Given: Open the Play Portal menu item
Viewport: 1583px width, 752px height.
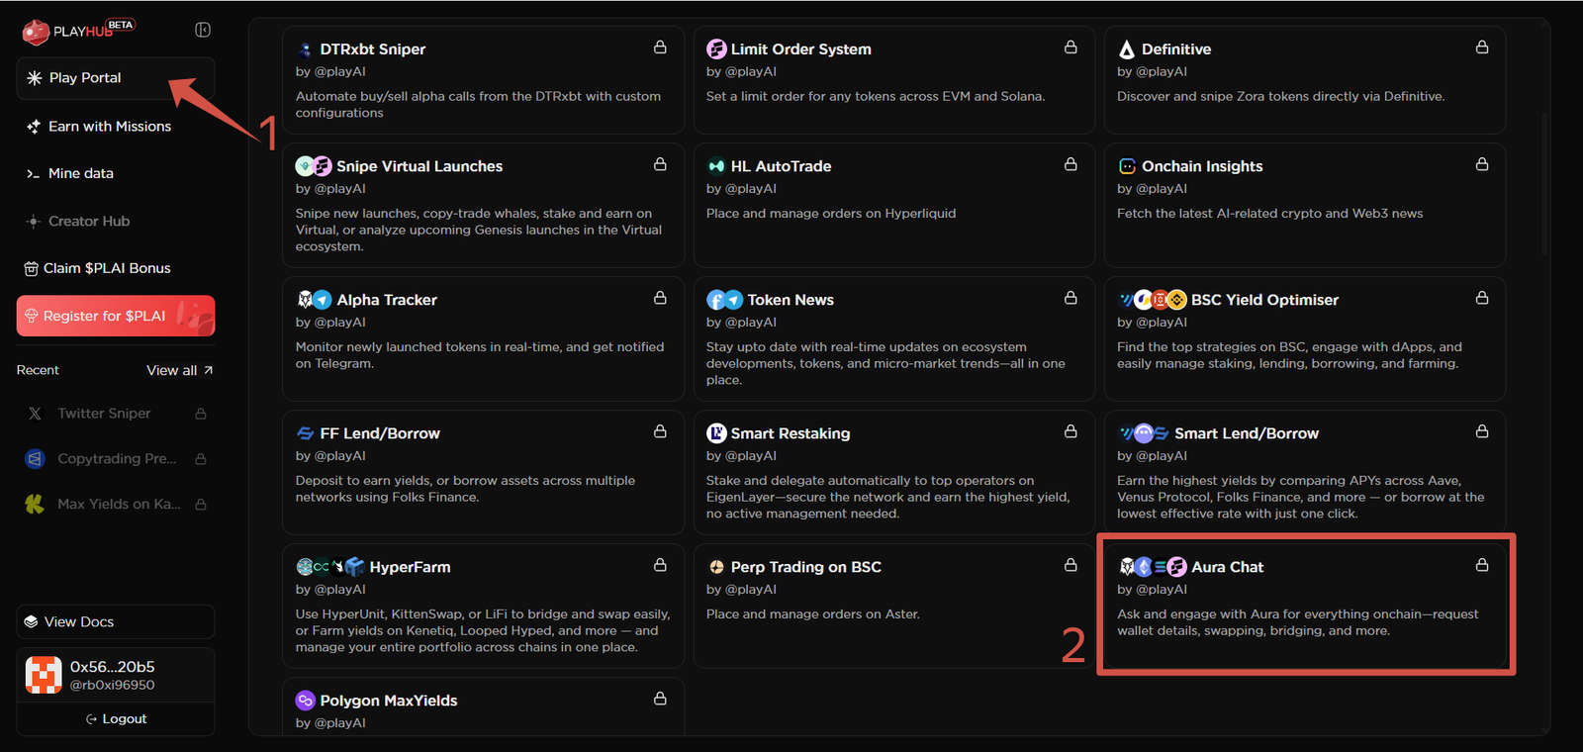Looking at the screenshot, I should click(86, 78).
